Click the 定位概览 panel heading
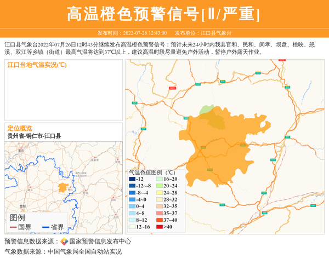Screen dimensions: 329x258 pos(20,128)
